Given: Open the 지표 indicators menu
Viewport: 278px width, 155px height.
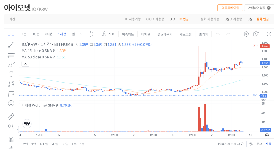Looking at the screenshot, I should [x=108, y=34].
